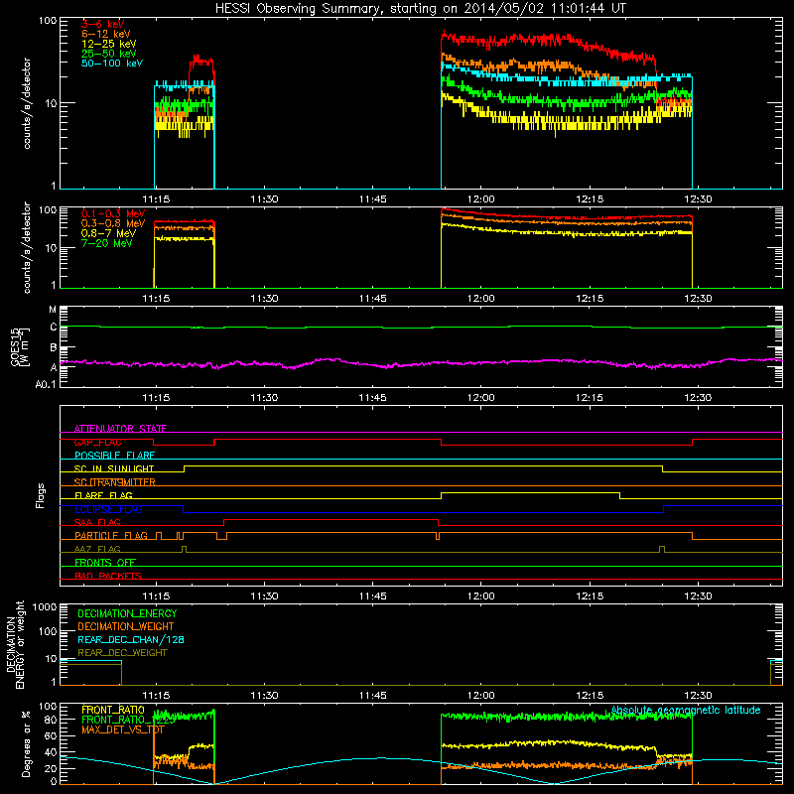The height and width of the screenshot is (794, 794).
Task: Click the FRONTS_OFF label
Action: pyautogui.click(x=105, y=563)
